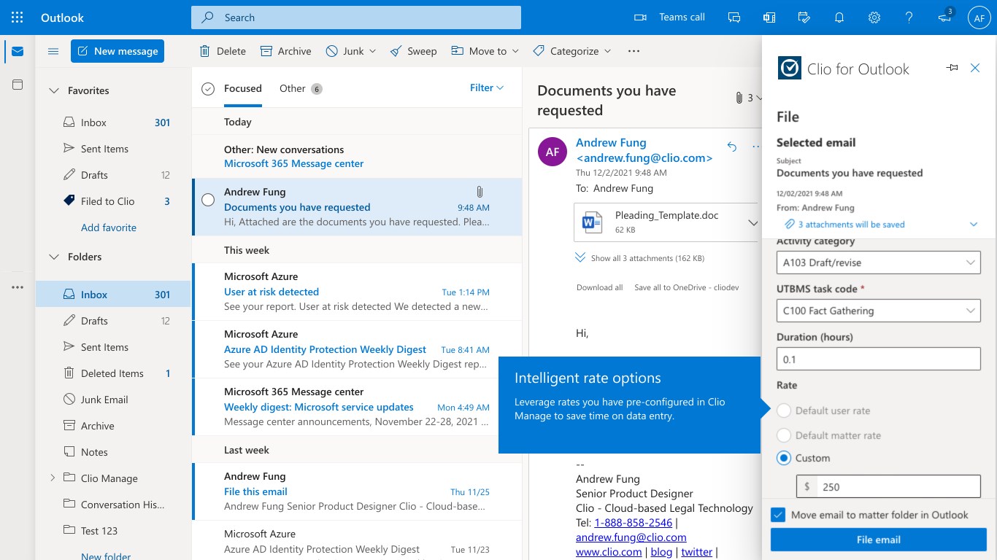Viewport: 997px width, 560px height.
Task: Collapse the Folders section
Action: click(x=53, y=257)
